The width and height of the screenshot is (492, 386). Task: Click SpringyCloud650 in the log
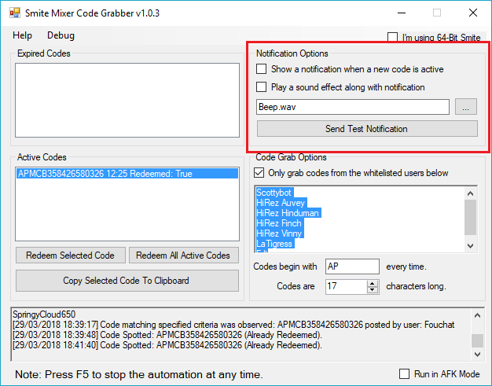44,314
